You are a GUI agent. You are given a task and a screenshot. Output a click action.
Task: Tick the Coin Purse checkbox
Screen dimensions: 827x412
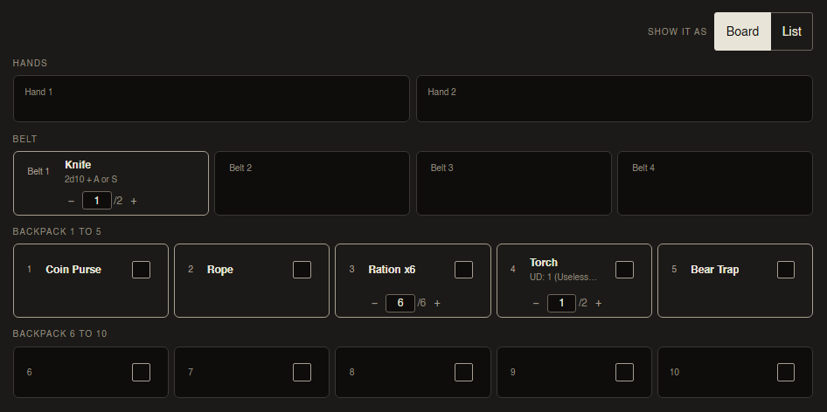click(141, 270)
